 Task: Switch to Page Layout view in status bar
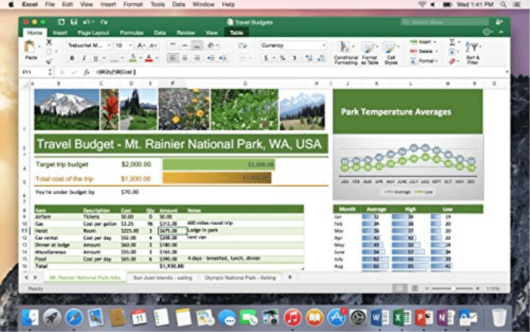click(x=414, y=289)
